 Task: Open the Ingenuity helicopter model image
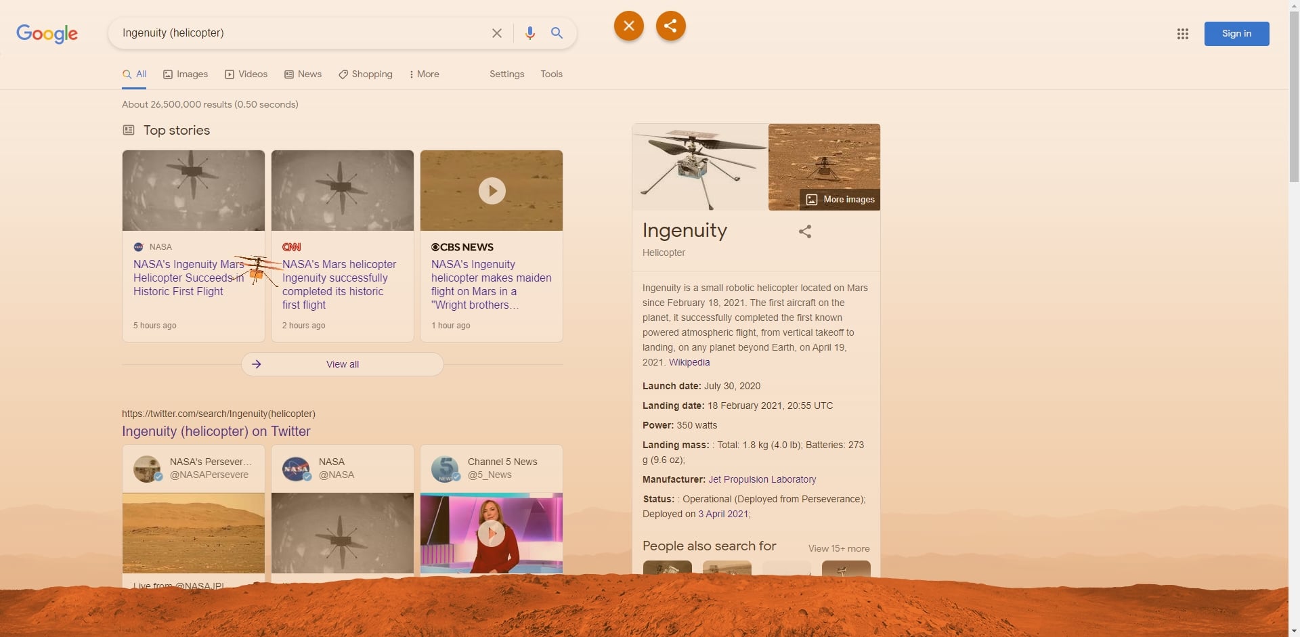pos(700,167)
